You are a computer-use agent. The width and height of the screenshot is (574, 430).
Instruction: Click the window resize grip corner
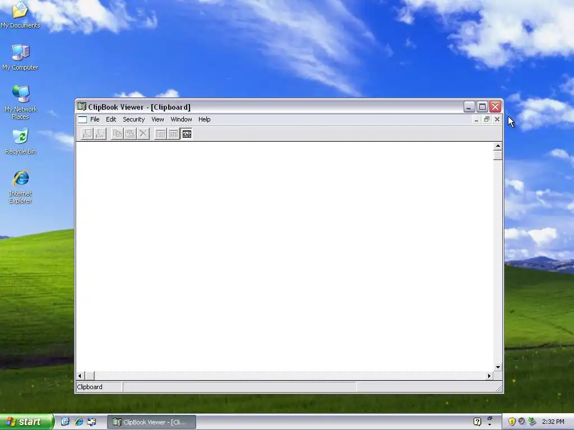coord(498,389)
